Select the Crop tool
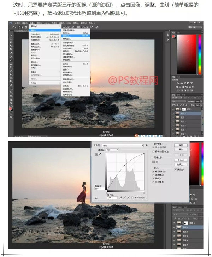Image resolution: width=212 pixels, height=257 pixels. click(x=11, y=49)
